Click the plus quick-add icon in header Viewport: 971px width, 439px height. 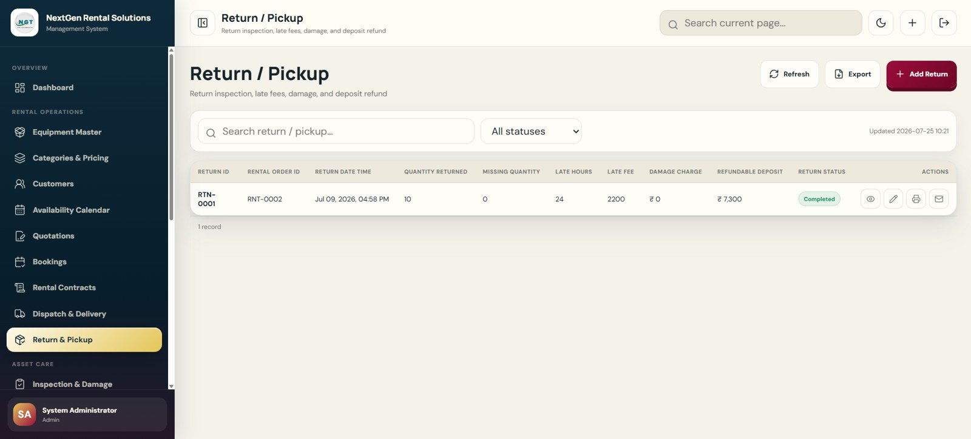pyautogui.click(x=912, y=23)
